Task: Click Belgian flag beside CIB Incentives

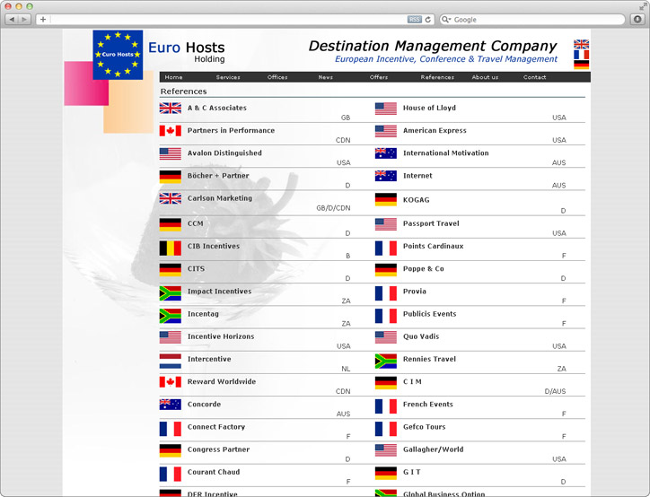Action: tap(171, 248)
